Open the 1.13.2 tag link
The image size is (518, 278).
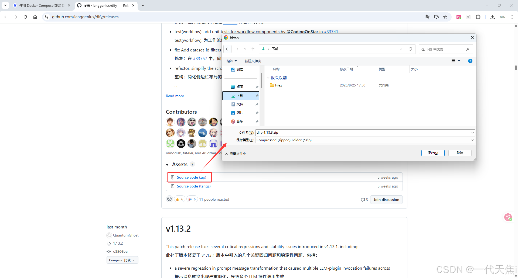click(118, 243)
